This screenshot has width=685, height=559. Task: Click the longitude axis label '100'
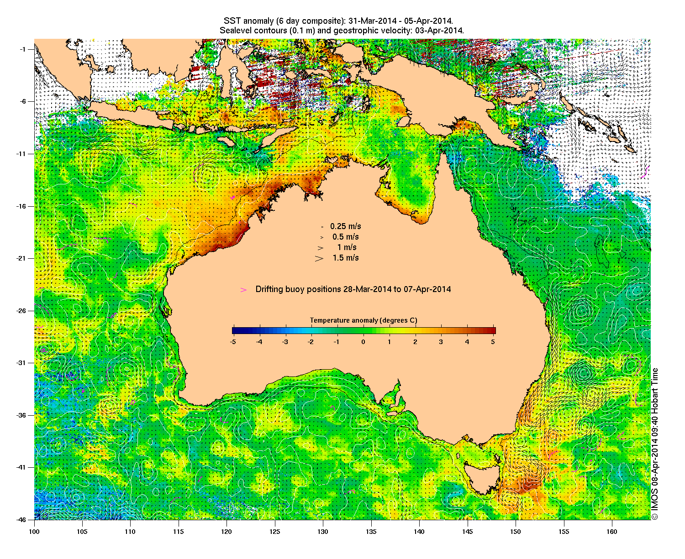[34, 532]
